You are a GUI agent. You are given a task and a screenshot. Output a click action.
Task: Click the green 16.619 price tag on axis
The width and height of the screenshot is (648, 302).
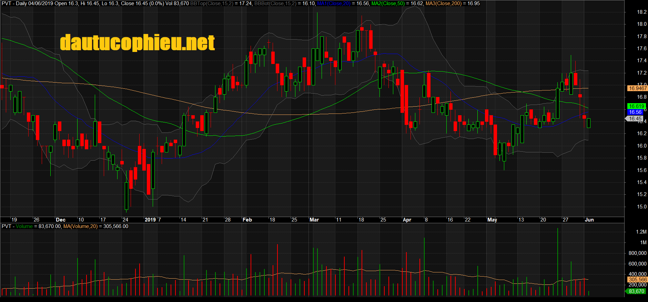point(636,106)
